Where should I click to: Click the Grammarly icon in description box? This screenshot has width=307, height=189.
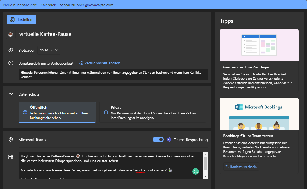point(195,171)
